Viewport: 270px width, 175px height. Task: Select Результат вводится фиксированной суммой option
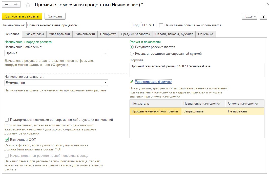(132, 54)
